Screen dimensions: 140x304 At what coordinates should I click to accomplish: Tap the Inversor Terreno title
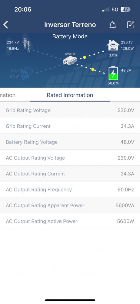click(x=70, y=25)
